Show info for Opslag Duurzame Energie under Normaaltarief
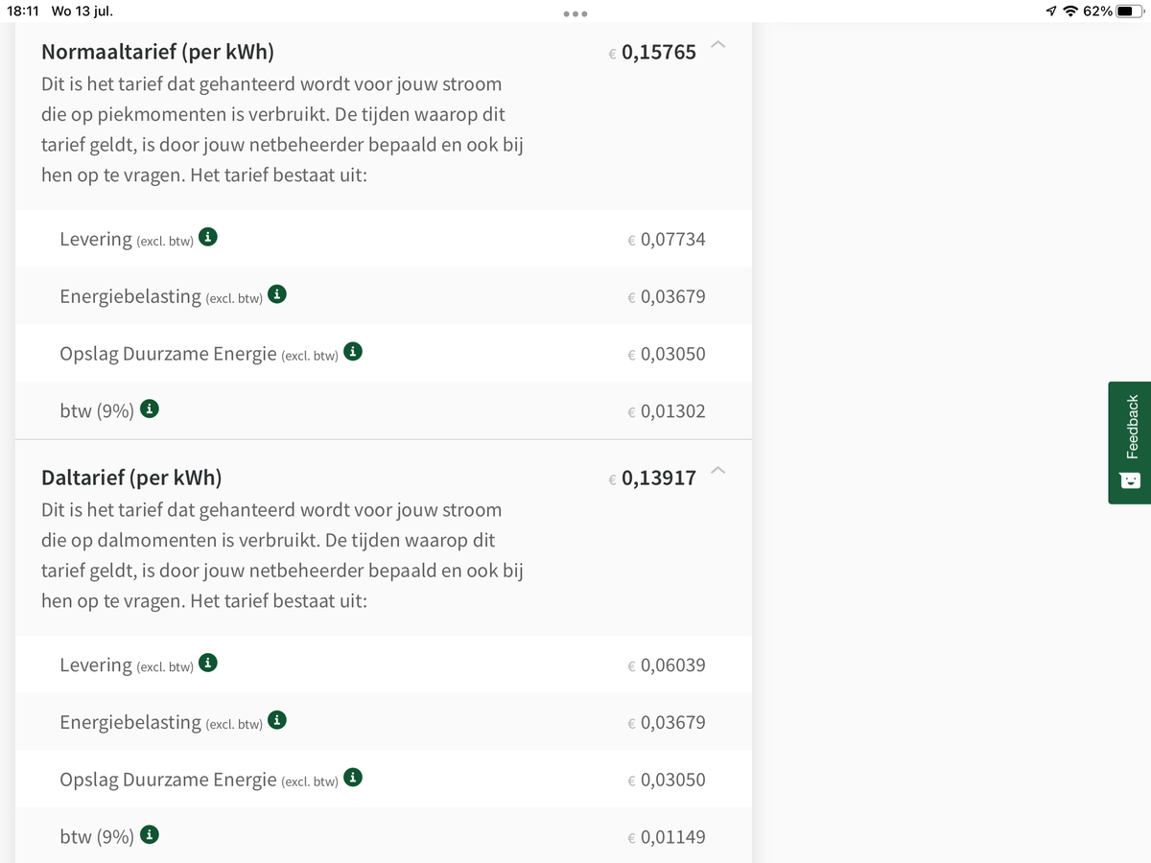This screenshot has width=1151, height=863. [353, 352]
